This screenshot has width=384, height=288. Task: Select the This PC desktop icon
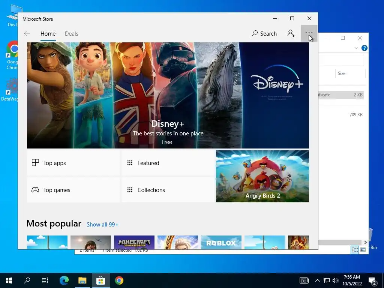pyautogui.click(x=12, y=16)
